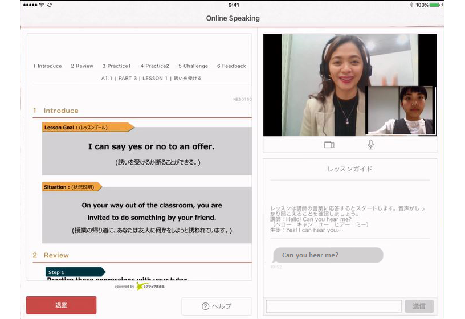Tap the student self-view video thumbnail
The width and height of the screenshot is (465, 319).
[400, 111]
